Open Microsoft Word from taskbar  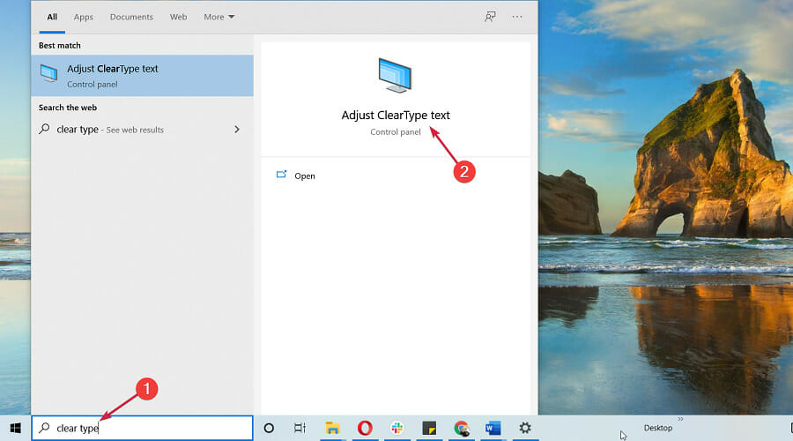493,429
